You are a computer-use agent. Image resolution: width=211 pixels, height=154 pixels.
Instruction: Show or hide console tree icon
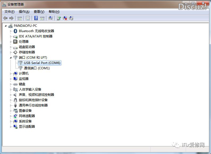point(19,18)
